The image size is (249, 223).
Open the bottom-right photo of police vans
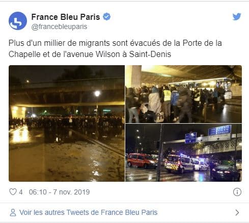pyautogui.click(x=183, y=153)
